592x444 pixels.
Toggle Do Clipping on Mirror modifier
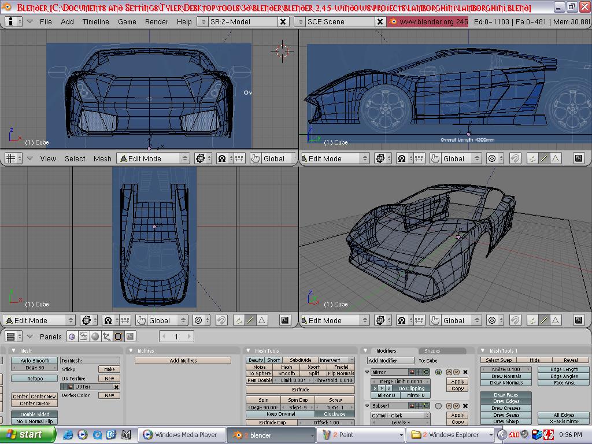point(411,388)
